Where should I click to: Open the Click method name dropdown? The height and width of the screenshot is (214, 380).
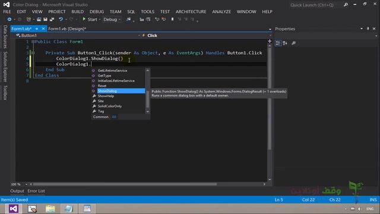(x=270, y=36)
